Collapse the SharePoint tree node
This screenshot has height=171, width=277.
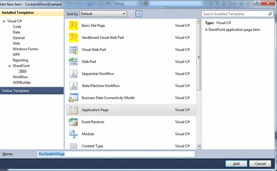pyautogui.click(x=9, y=66)
